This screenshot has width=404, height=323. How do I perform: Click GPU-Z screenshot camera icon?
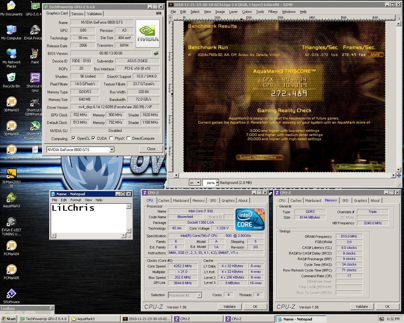coord(159,13)
